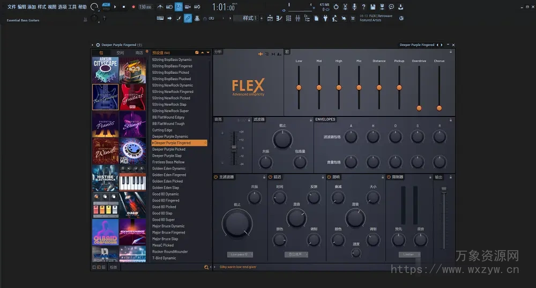
Task: Click the chat bubble icon in toolbar
Action: (391, 7)
